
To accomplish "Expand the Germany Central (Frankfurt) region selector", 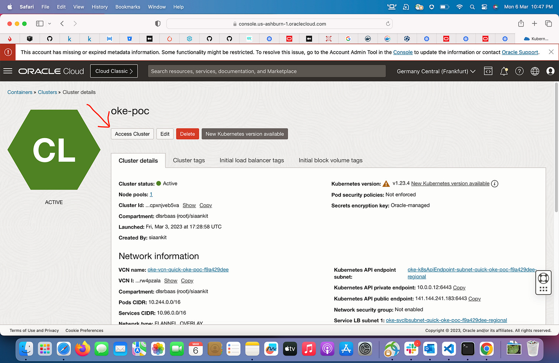I will [436, 71].
